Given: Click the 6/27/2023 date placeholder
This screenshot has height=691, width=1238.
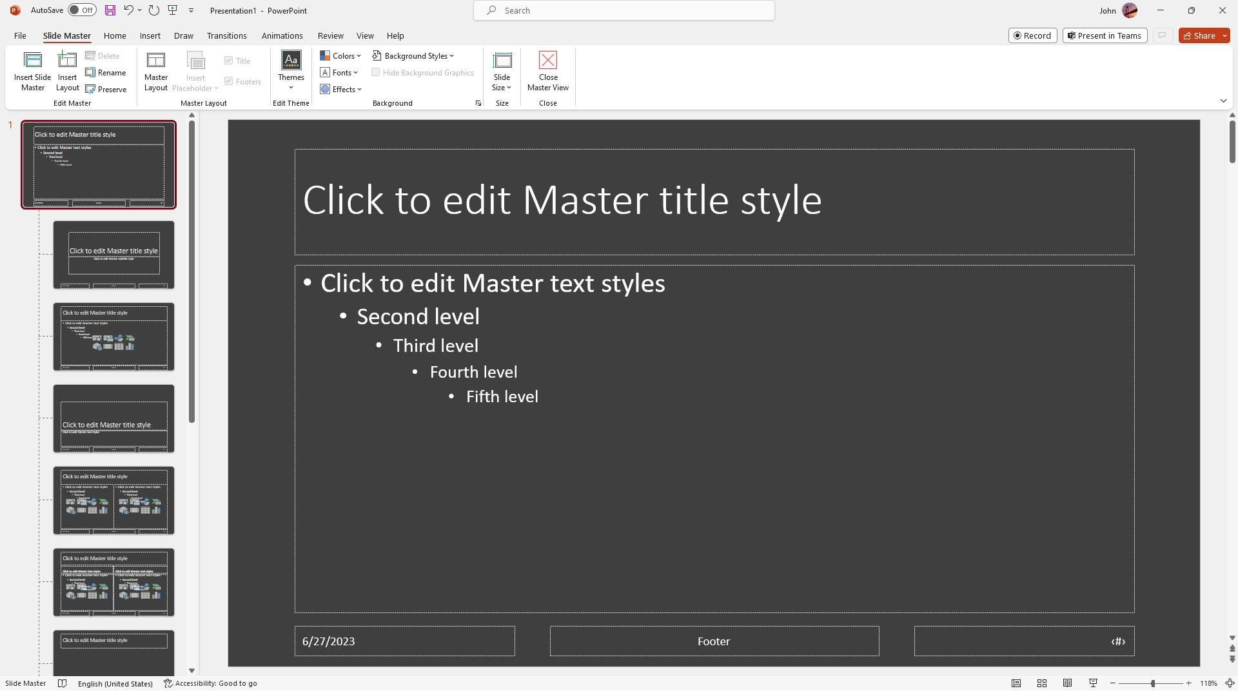Looking at the screenshot, I should tap(404, 641).
